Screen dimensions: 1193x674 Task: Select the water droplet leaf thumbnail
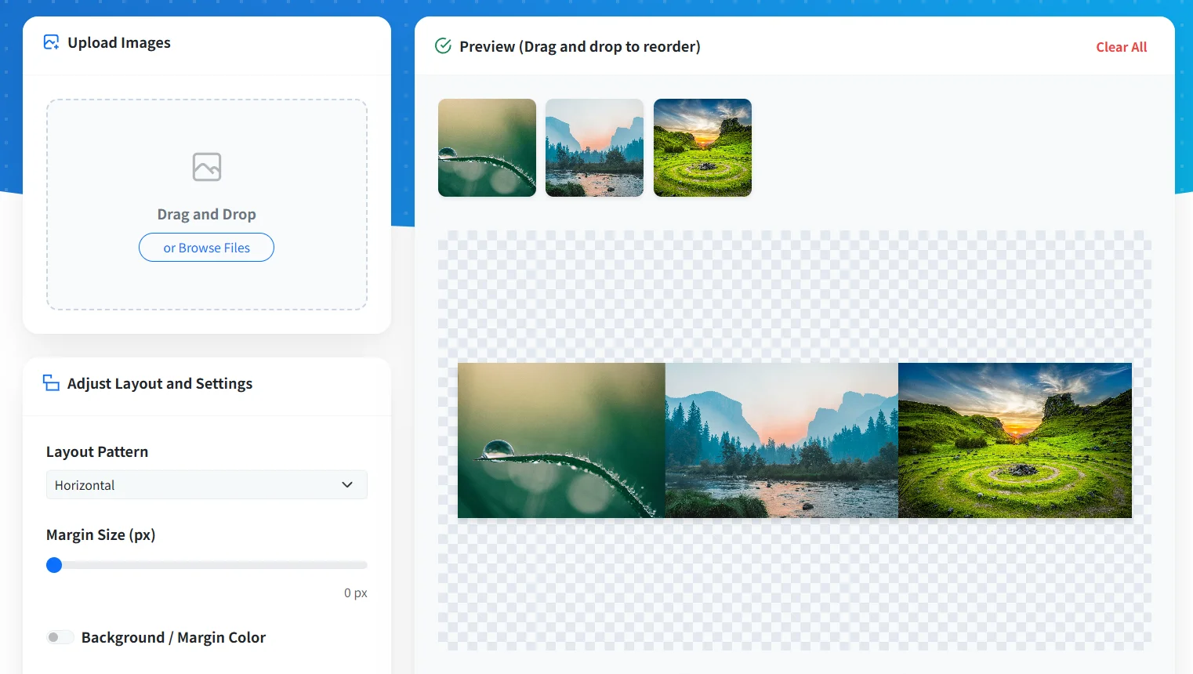[x=487, y=147]
